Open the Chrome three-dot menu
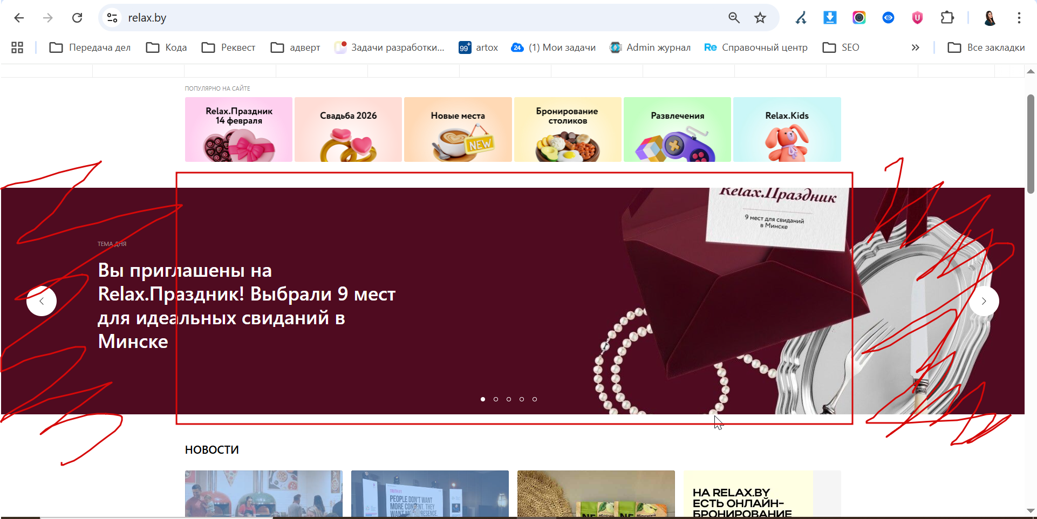The image size is (1037, 519). point(1019,18)
